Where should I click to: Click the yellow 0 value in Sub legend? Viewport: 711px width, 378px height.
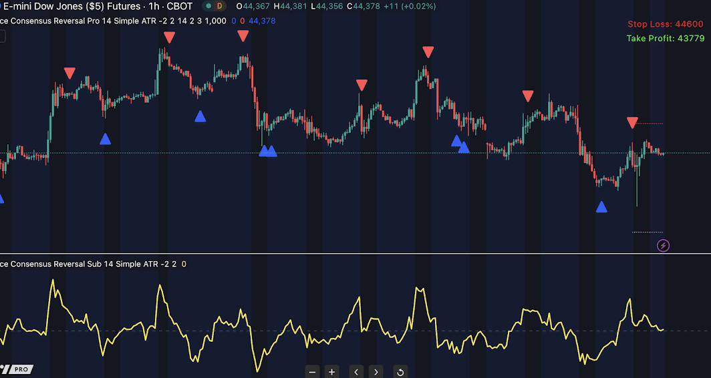184,264
